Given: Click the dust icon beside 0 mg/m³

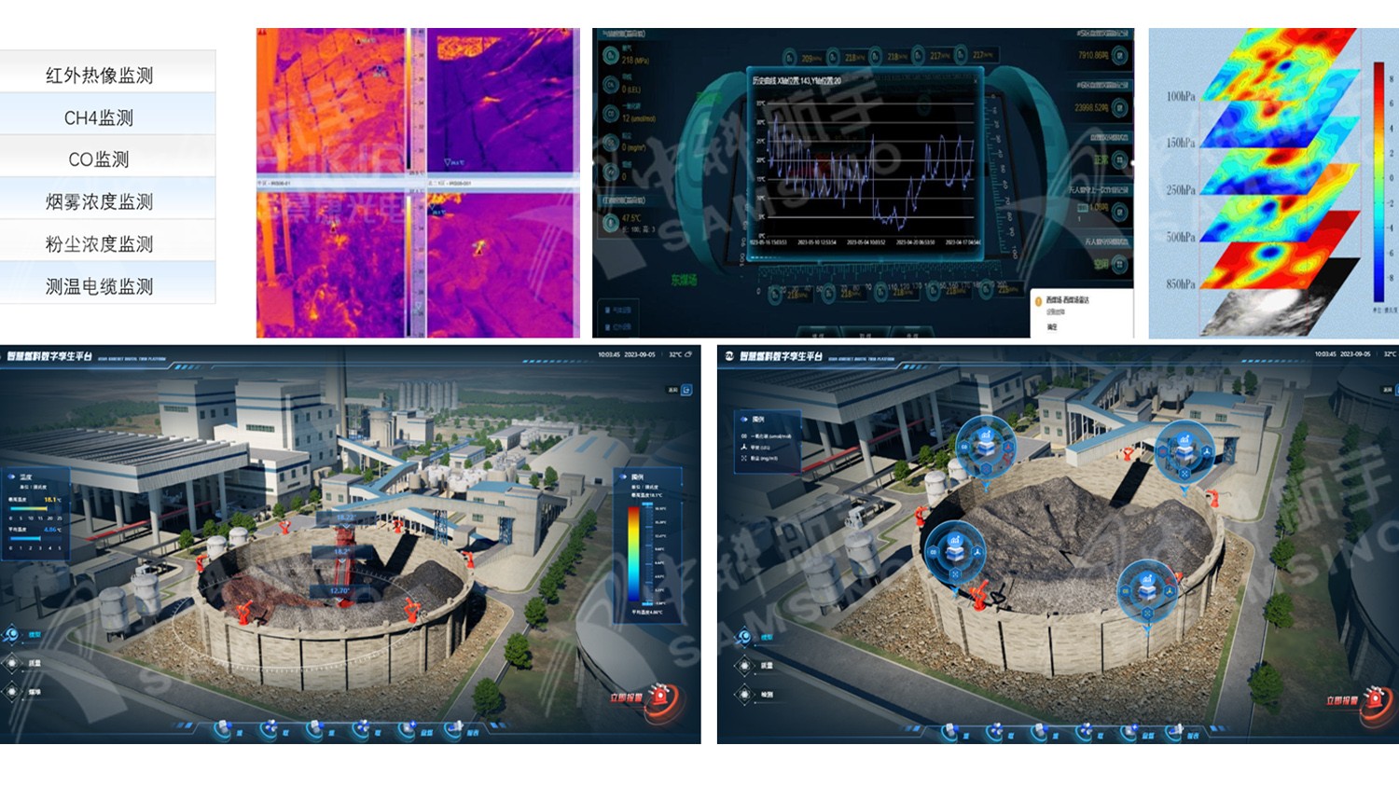Looking at the screenshot, I should pyautogui.click(x=611, y=142).
